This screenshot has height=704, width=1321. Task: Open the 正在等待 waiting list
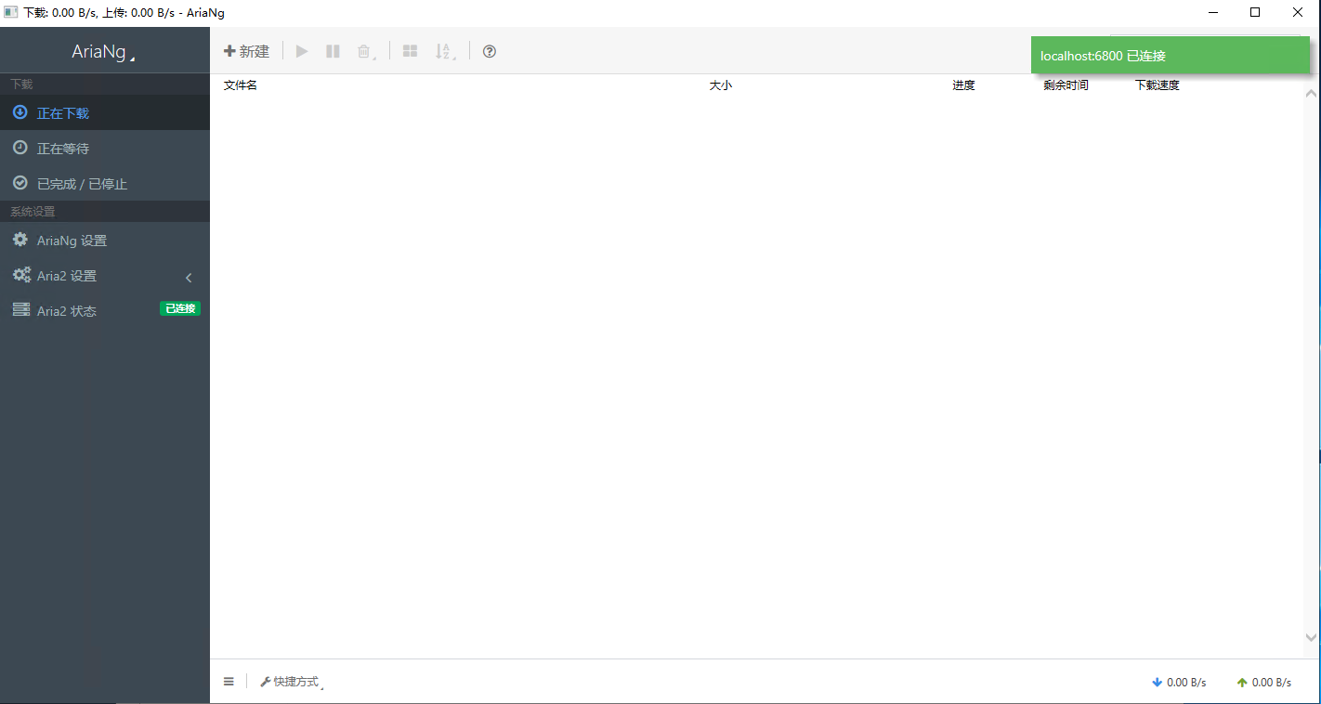[63, 149]
